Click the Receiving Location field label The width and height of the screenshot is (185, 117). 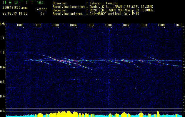[69, 7]
